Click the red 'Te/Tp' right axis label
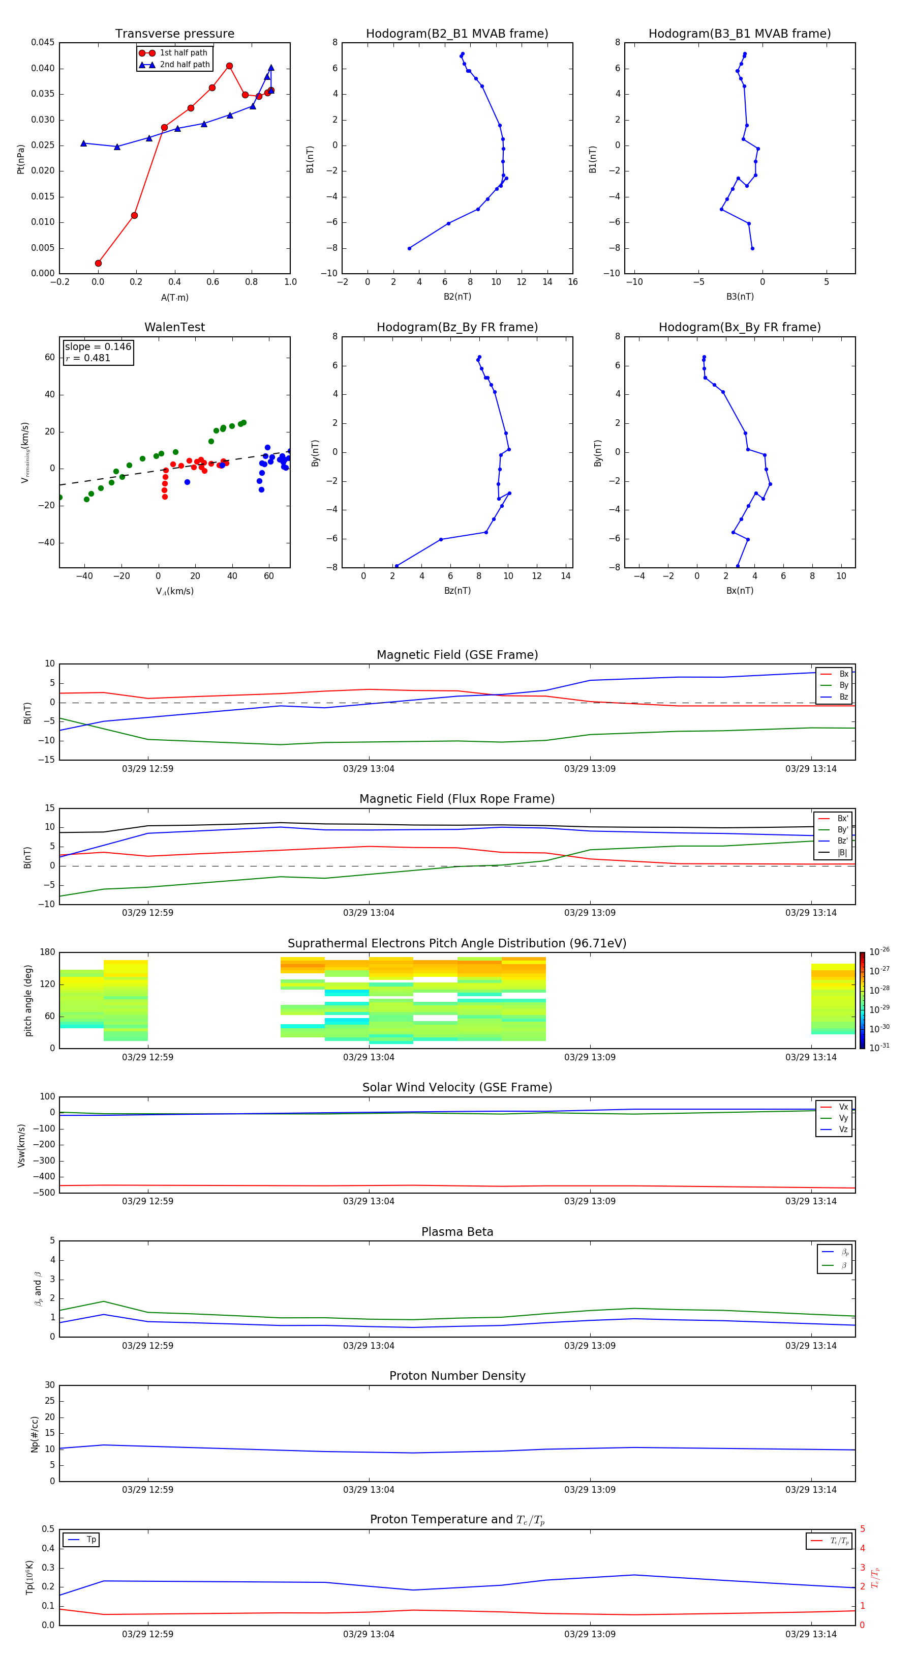Screen dimensions: 915x1679 coord(875,1577)
